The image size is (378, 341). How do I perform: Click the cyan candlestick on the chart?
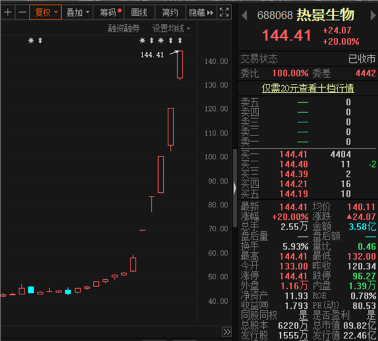(x=30, y=290)
